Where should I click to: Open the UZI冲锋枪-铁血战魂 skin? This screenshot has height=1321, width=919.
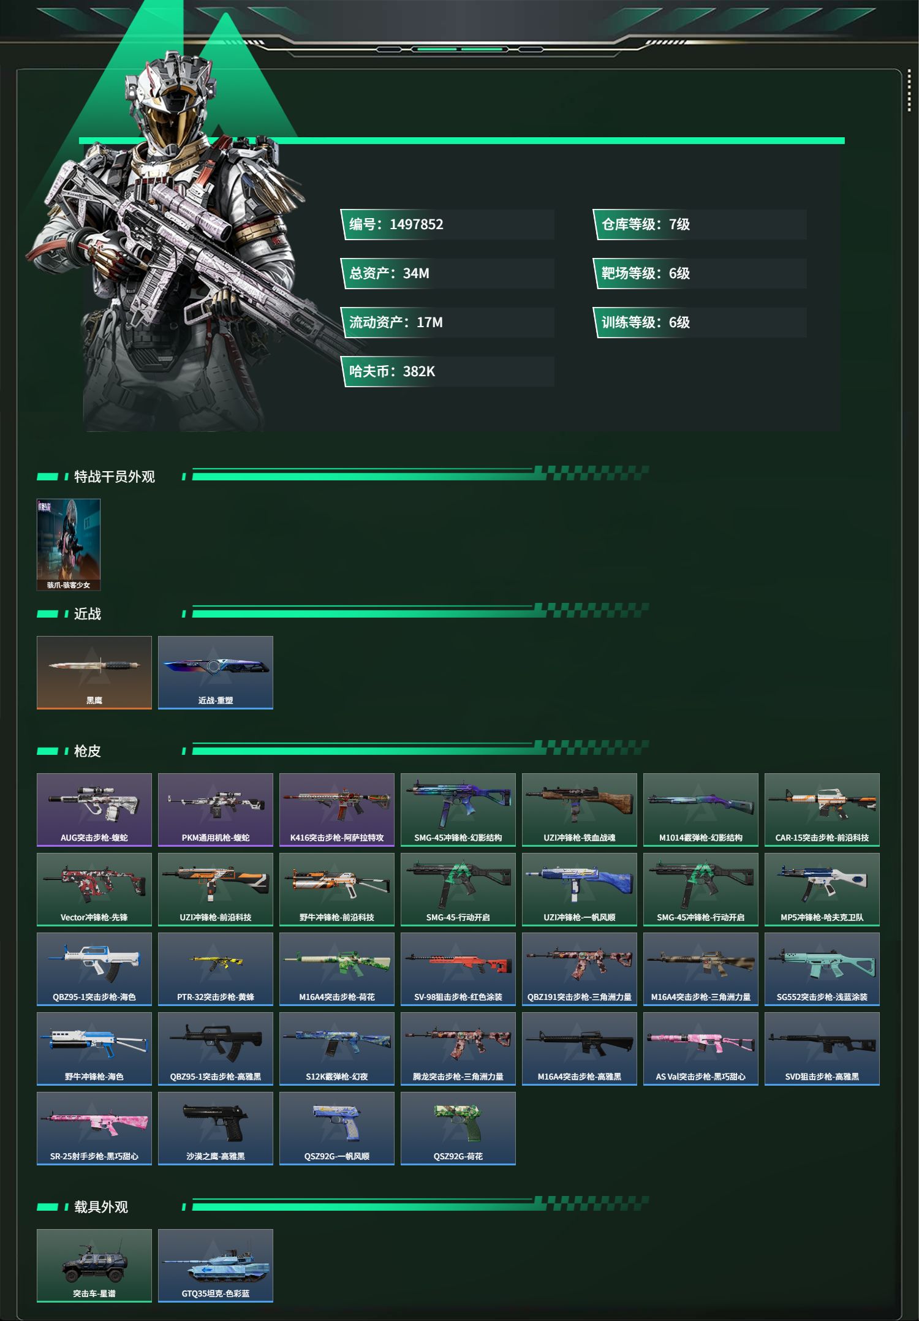point(580,809)
